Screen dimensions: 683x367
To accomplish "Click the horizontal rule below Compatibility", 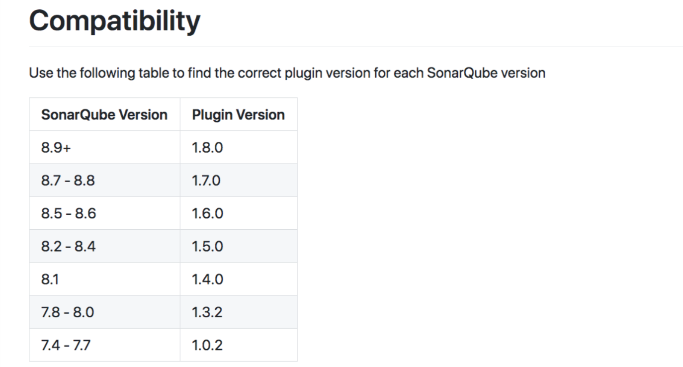I will [x=356, y=47].
